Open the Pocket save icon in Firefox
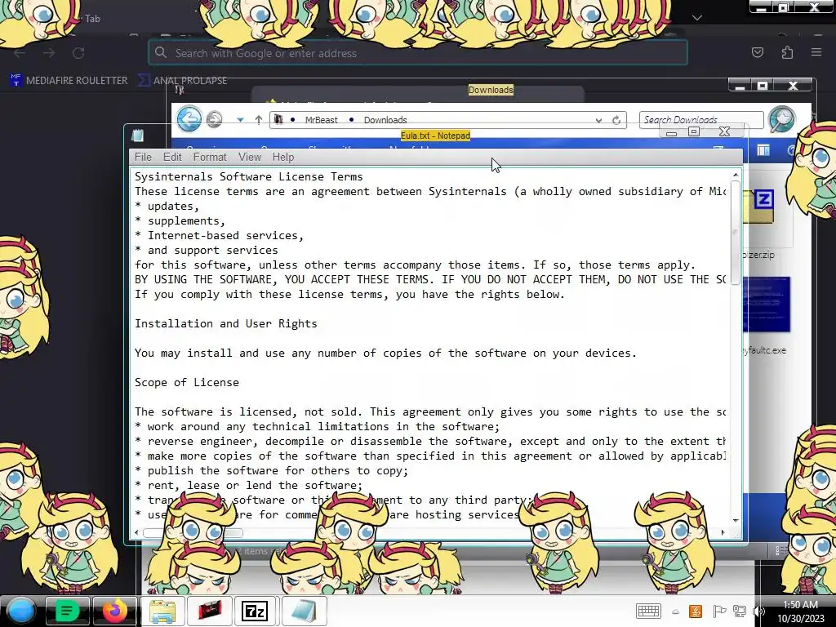The height and width of the screenshot is (627, 836). [x=757, y=52]
